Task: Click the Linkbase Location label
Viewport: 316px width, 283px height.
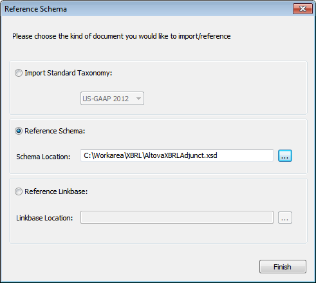Action: (44, 218)
